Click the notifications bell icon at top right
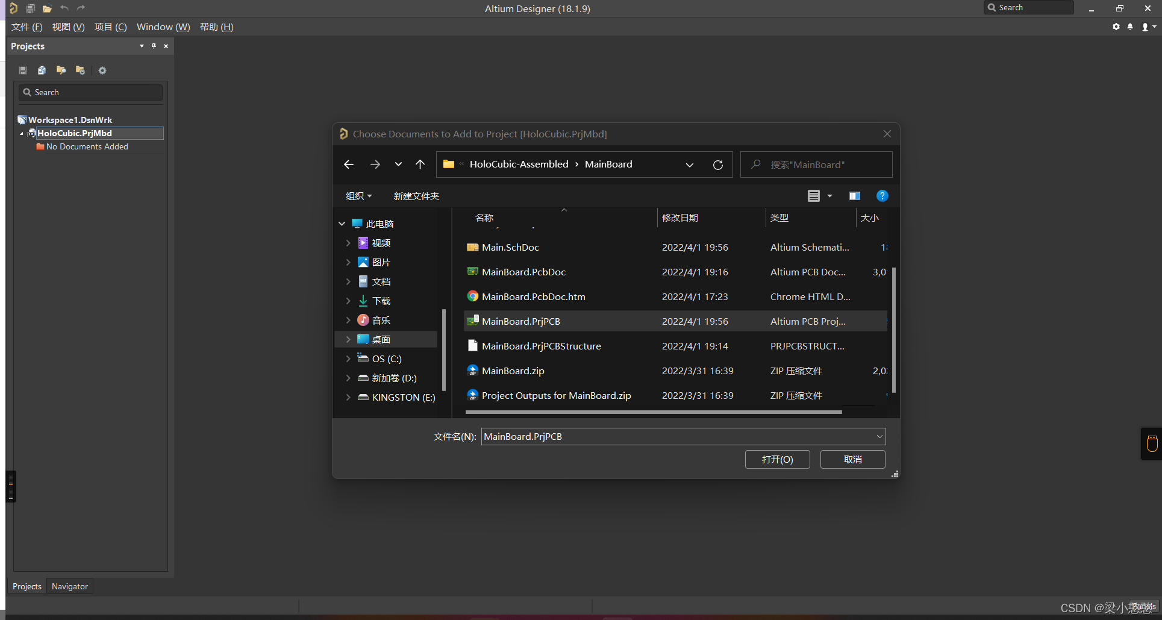 [1130, 27]
